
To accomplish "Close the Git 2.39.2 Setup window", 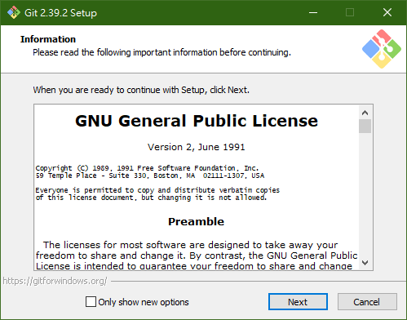I will (387, 12).
